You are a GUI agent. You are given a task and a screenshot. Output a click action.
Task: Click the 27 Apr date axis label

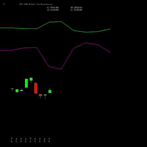click(35, 140)
